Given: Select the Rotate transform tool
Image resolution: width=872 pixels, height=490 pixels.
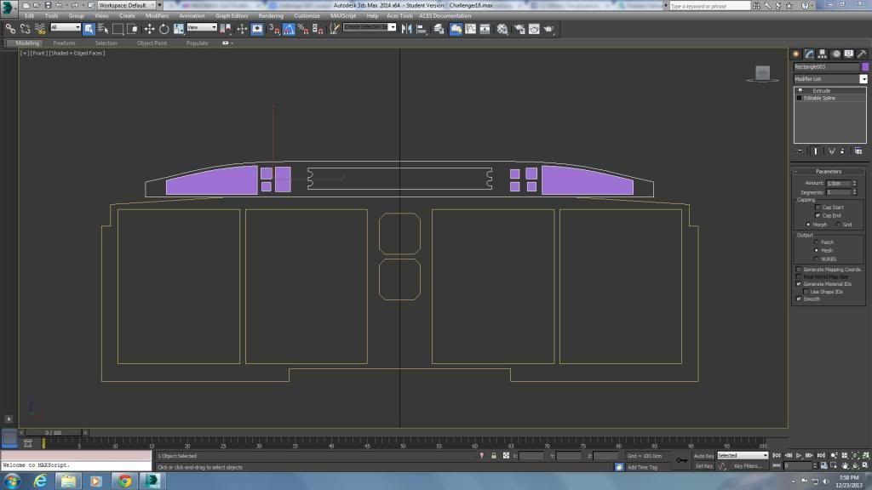Looking at the screenshot, I should pos(163,28).
